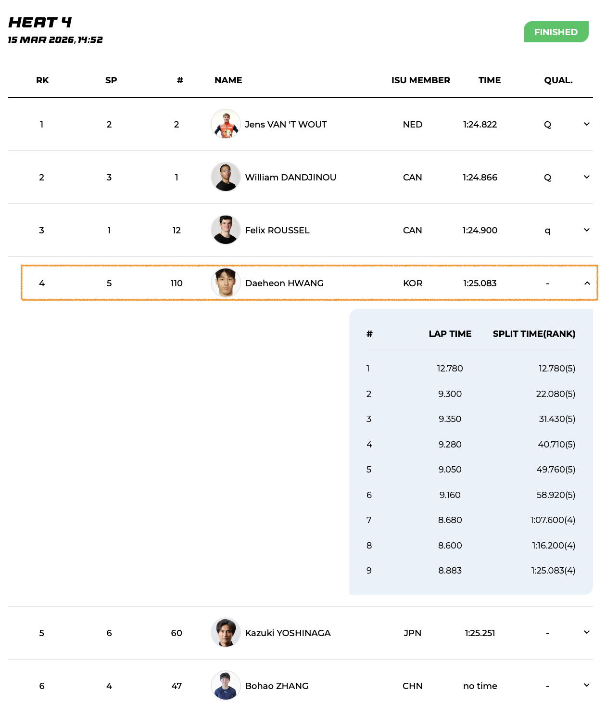Click Jens VAN 'T WOUT profile photo
The image size is (606, 715).
click(x=226, y=124)
